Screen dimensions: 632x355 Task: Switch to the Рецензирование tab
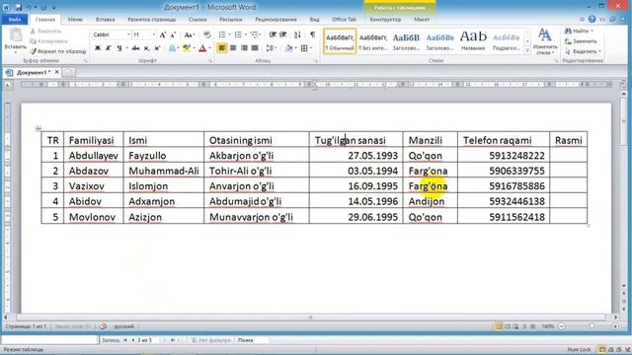click(276, 19)
